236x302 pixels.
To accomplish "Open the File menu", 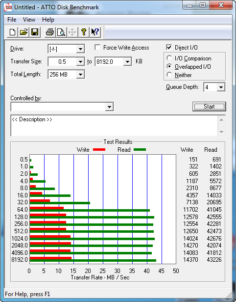I will click(12, 20).
